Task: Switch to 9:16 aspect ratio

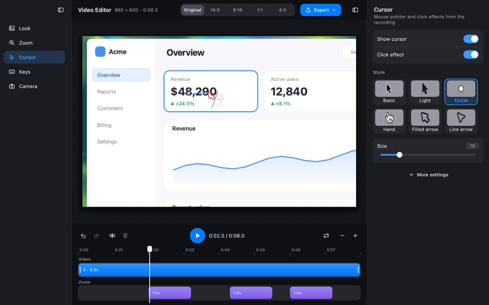Action: (238, 10)
